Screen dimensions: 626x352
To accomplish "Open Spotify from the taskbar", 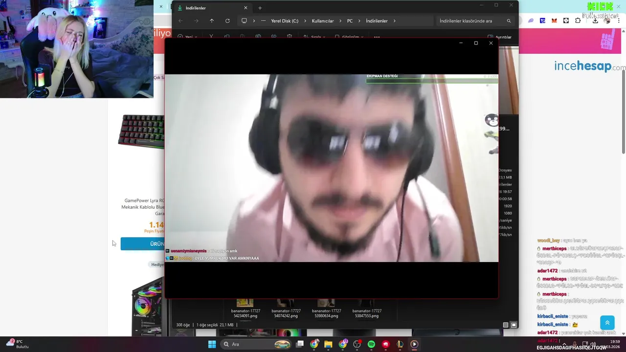I will click(x=371, y=344).
